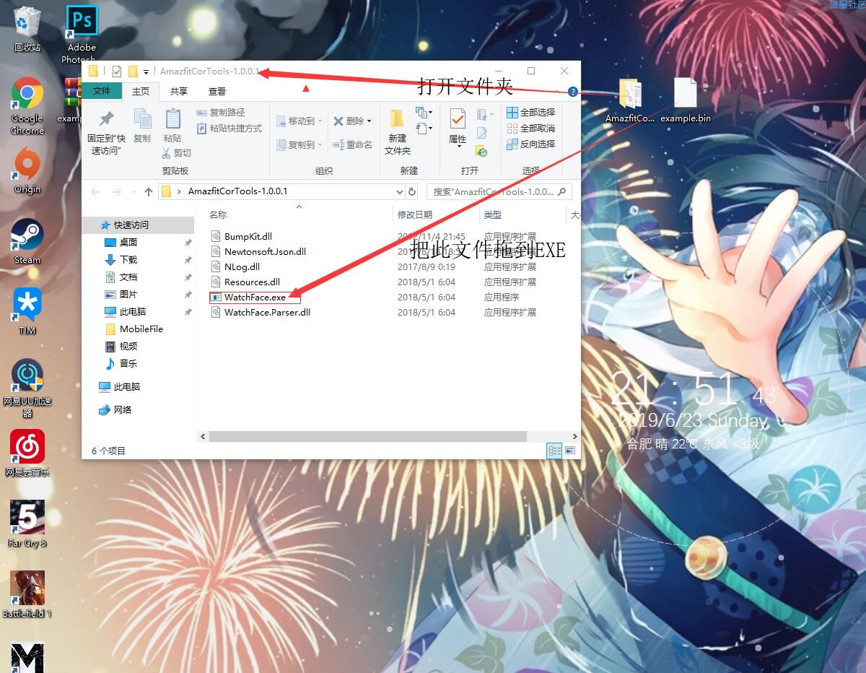Open the Easy access dropdown icon
Viewport: 866px width, 673px height.
423,129
